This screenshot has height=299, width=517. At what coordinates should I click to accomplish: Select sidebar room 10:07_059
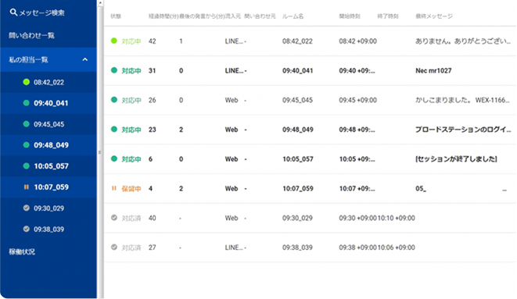coord(51,187)
